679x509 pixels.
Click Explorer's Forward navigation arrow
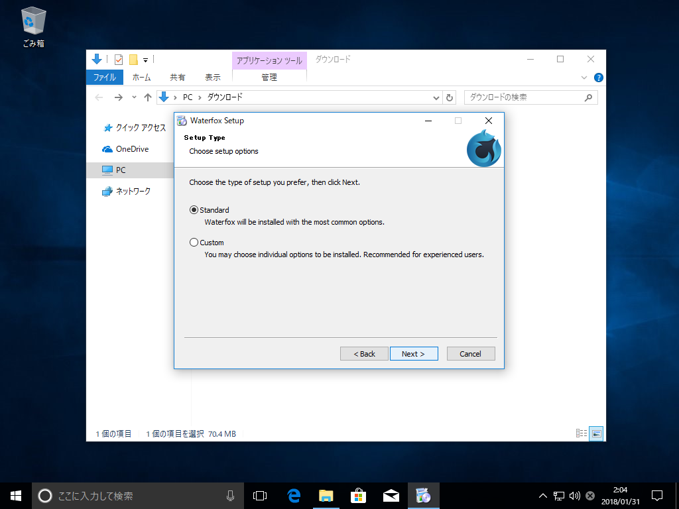coord(118,97)
